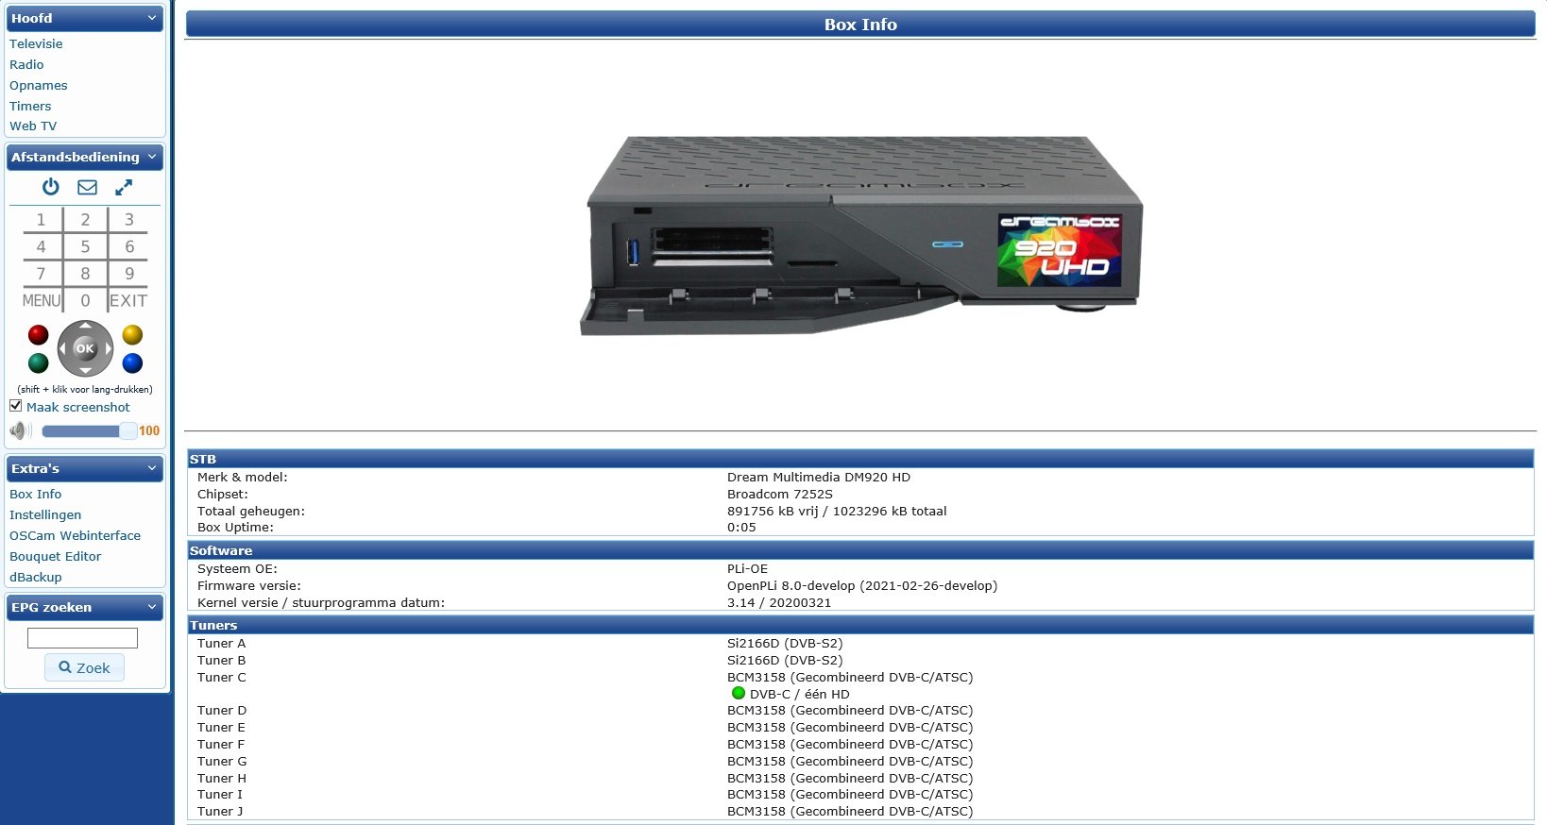This screenshot has height=825, width=1547.
Task: Click remote number 4 key
Action: [41, 246]
